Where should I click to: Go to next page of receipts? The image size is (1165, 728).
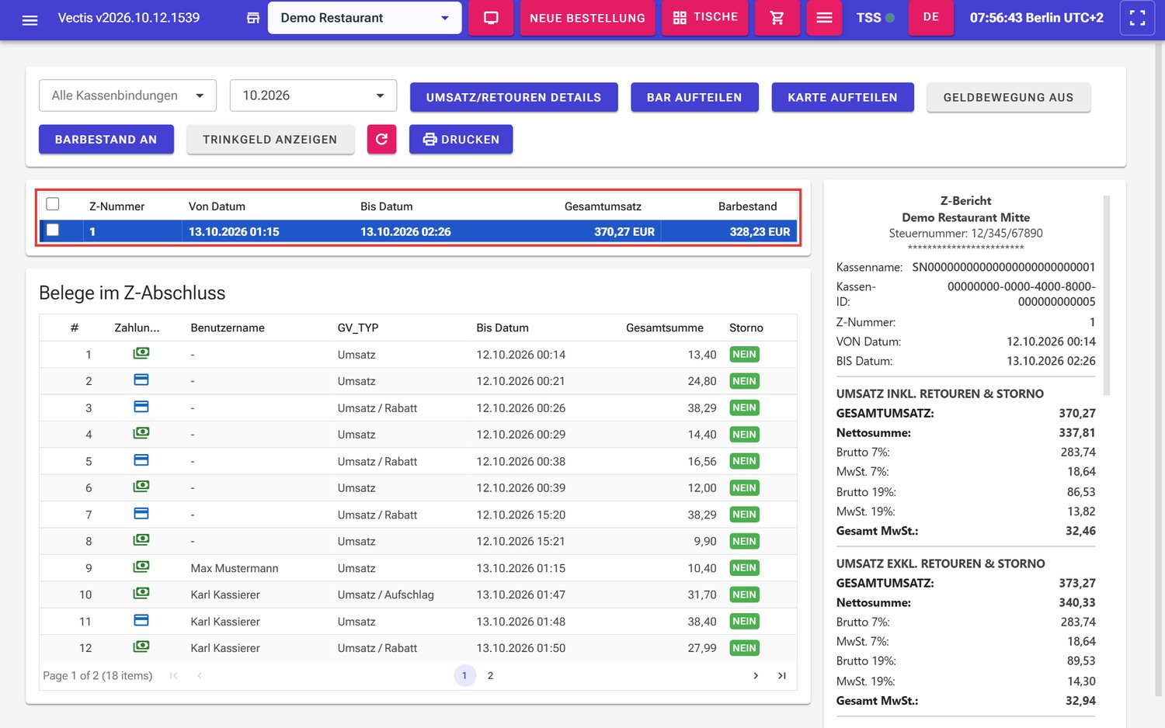tap(756, 676)
